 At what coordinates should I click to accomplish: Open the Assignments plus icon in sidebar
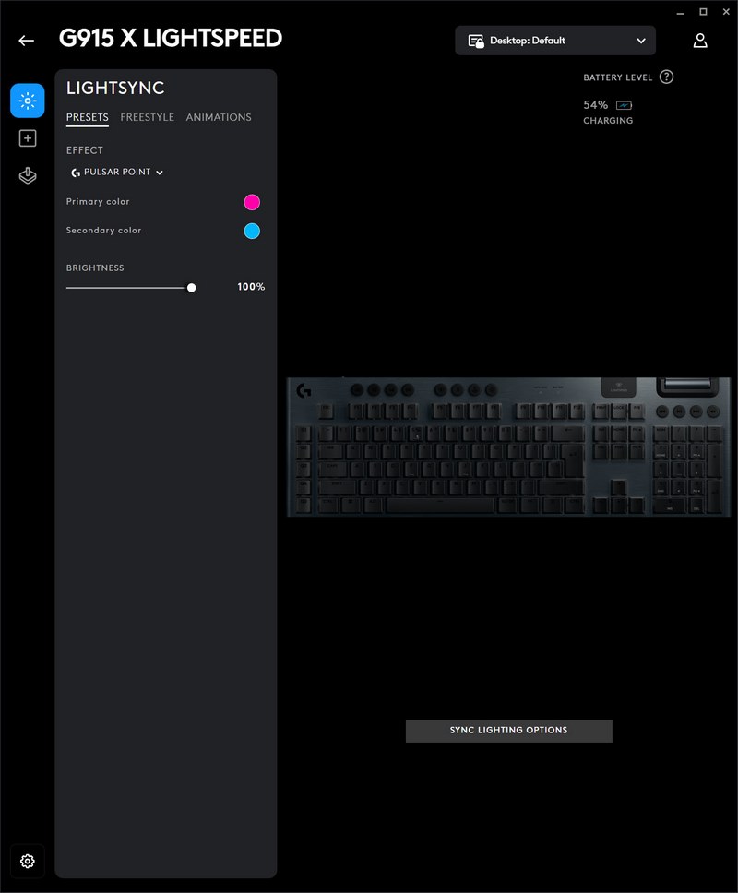(x=28, y=138)
